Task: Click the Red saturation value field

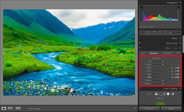Action: click(x=178, y=61)
